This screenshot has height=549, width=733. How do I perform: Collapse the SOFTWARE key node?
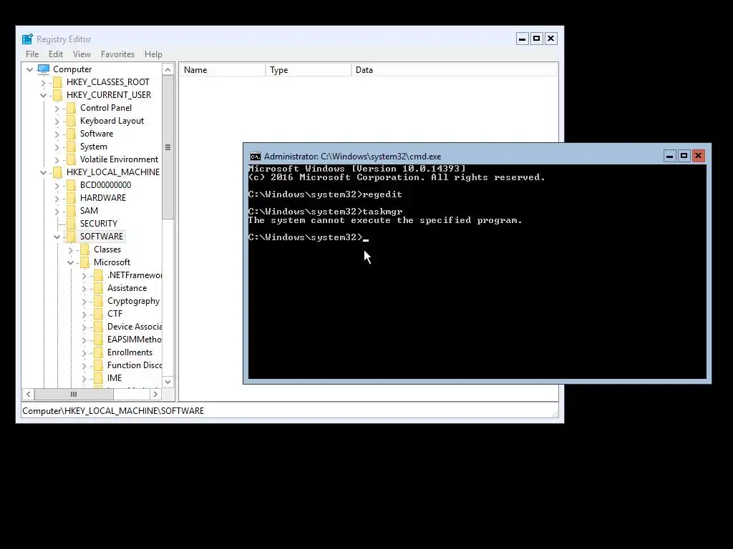pyautogui.click(x=57, y=237)
